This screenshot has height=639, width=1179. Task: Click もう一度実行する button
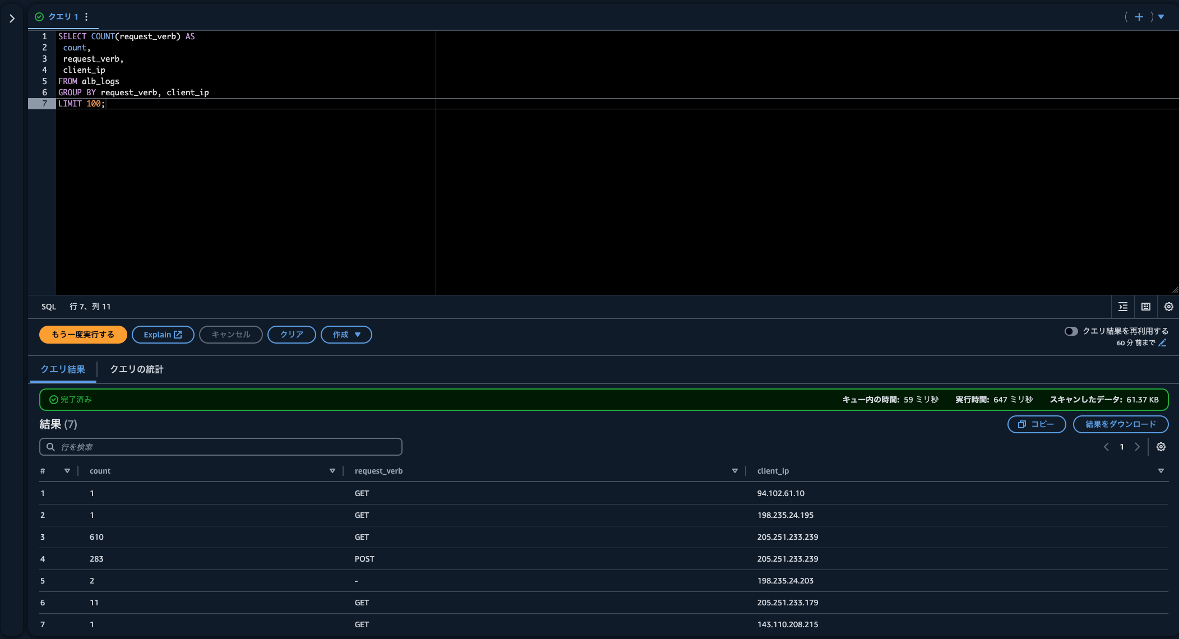[x=83, y=335]
